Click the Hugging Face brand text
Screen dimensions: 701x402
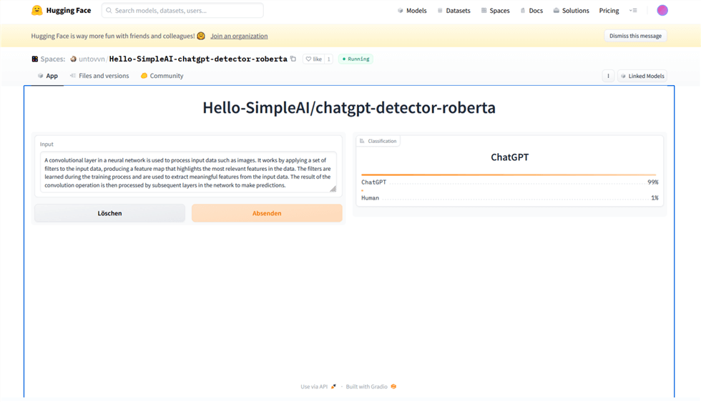tap(69, 10)
